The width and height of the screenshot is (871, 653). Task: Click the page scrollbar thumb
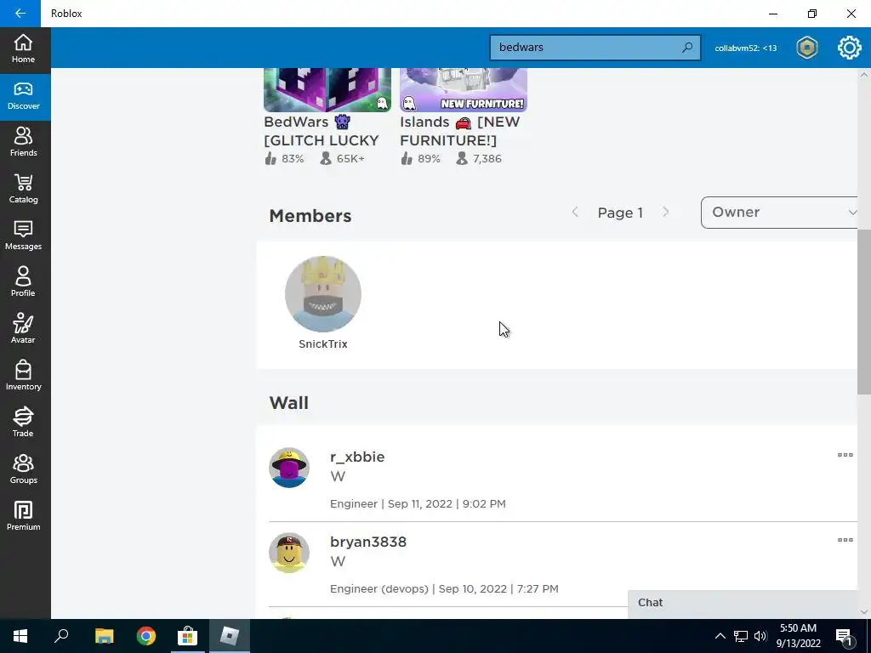pos(864,311)
